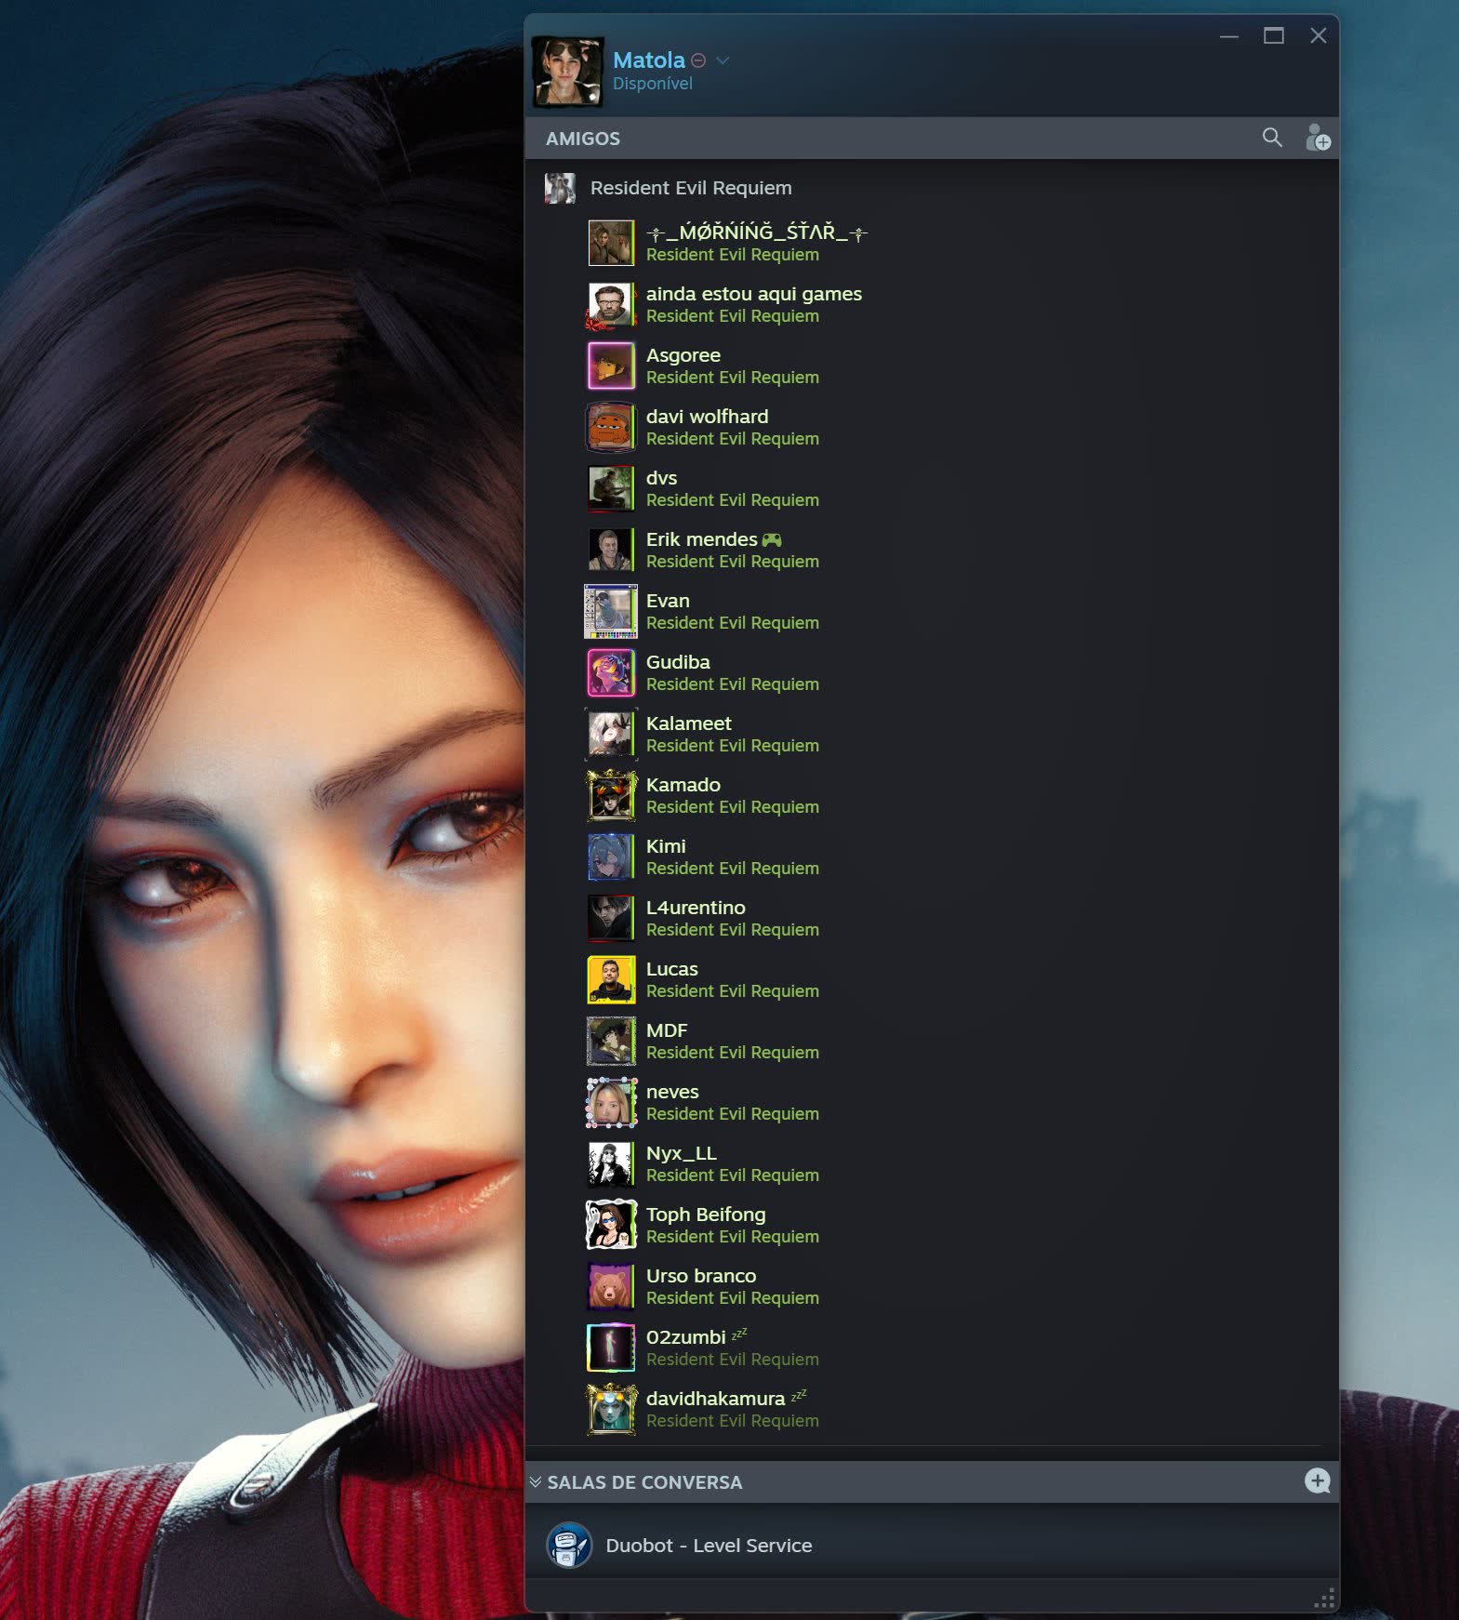Click the AMIGOS section header

582,139
